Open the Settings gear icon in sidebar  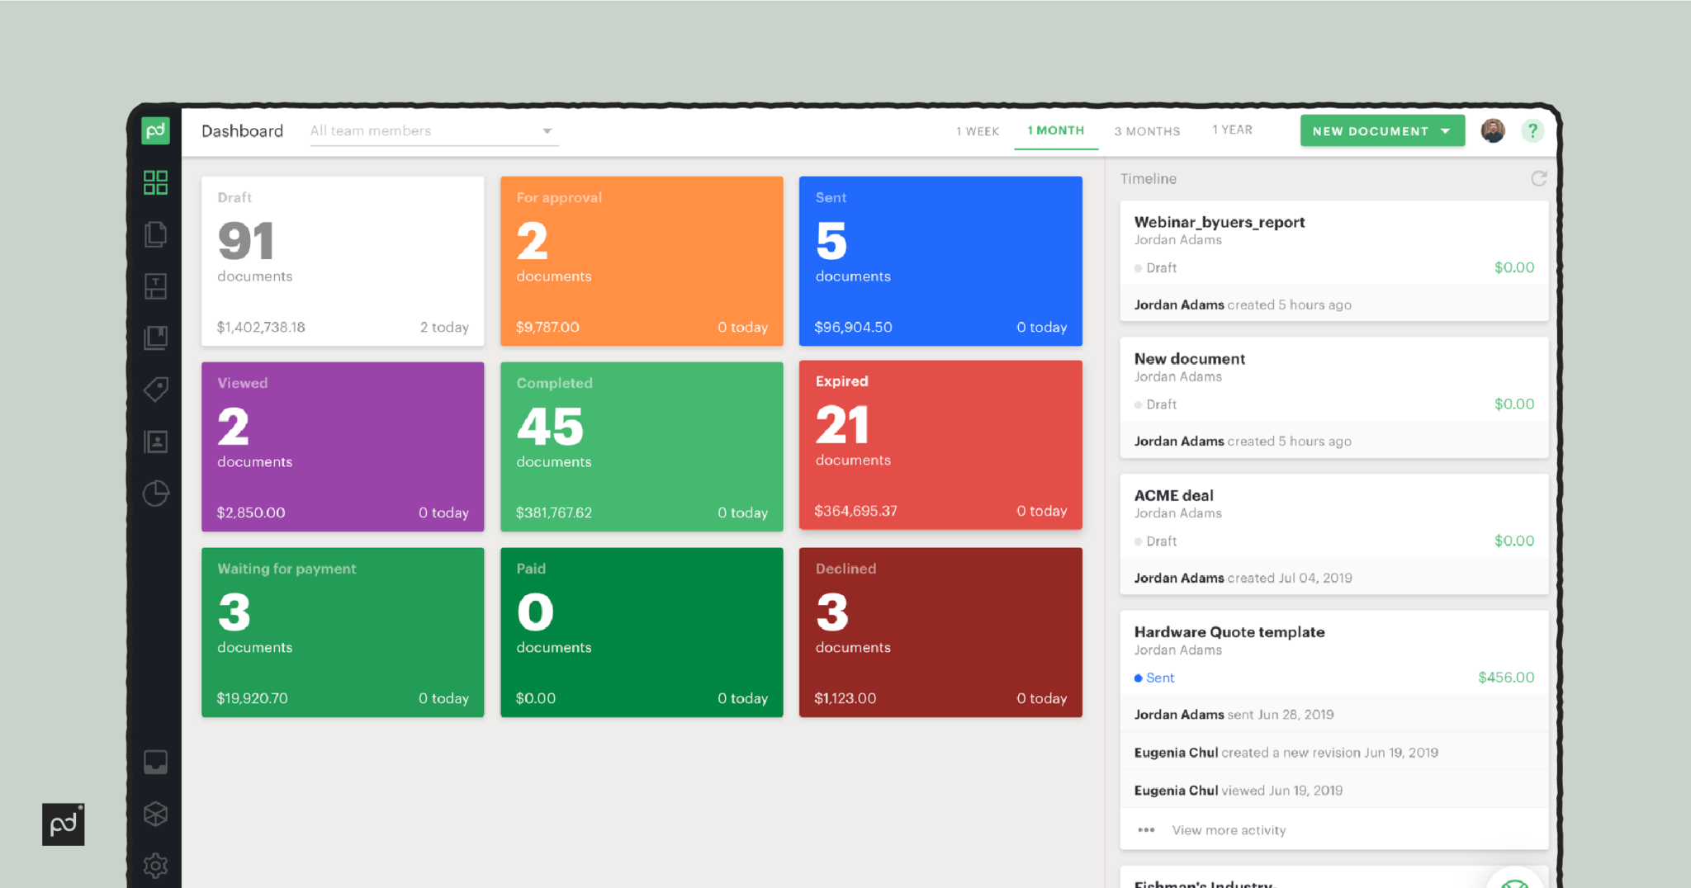click(155, 865)
